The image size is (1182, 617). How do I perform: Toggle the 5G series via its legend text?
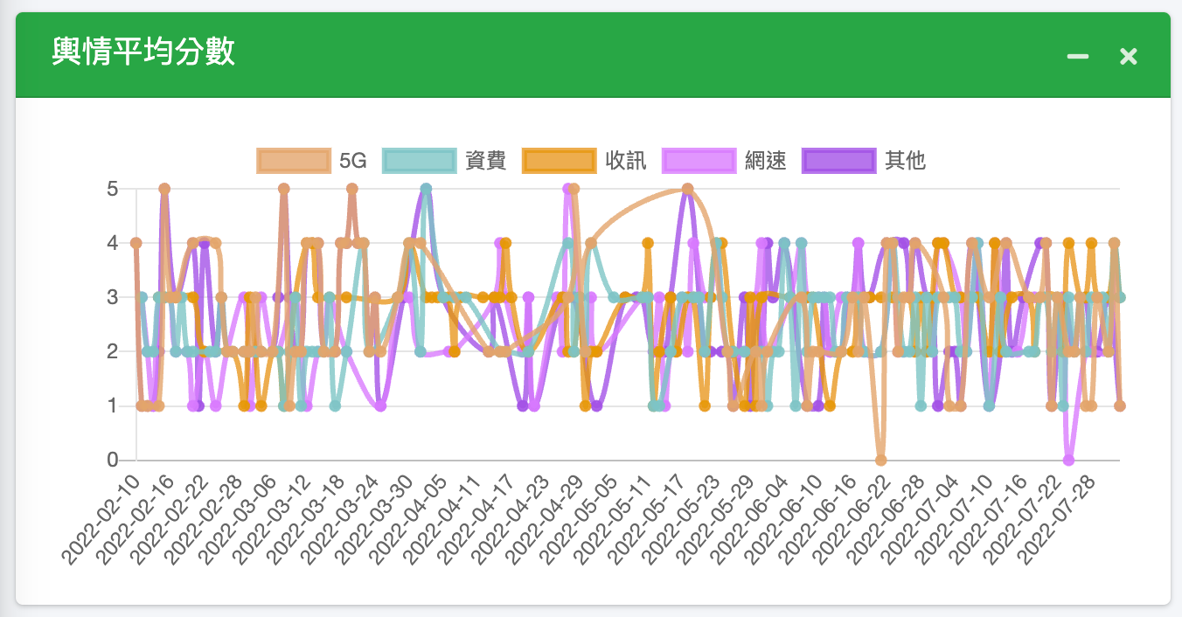pyautogui.click(x=353, y=161)
